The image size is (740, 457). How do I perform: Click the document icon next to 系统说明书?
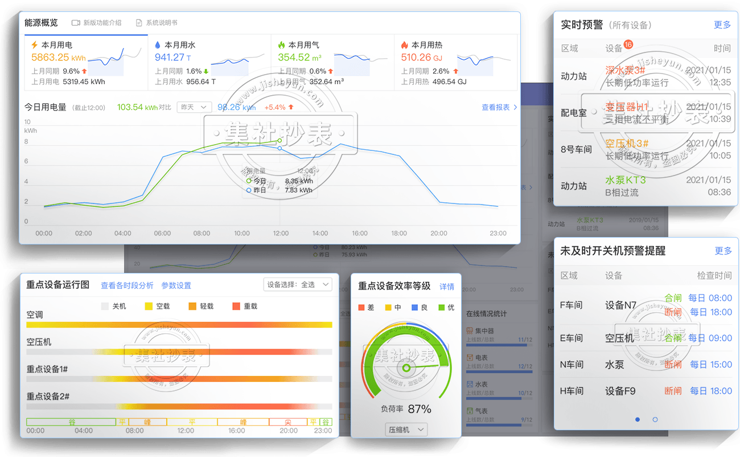139,23
